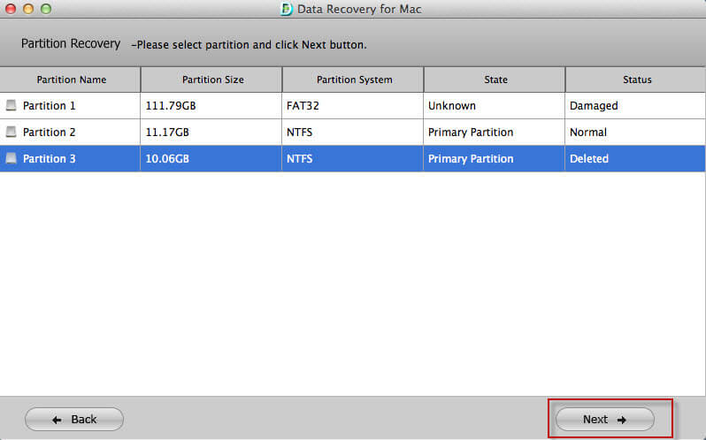
Task: Click Primary Partition cell of Partition 2
Action: coord(495,133)
